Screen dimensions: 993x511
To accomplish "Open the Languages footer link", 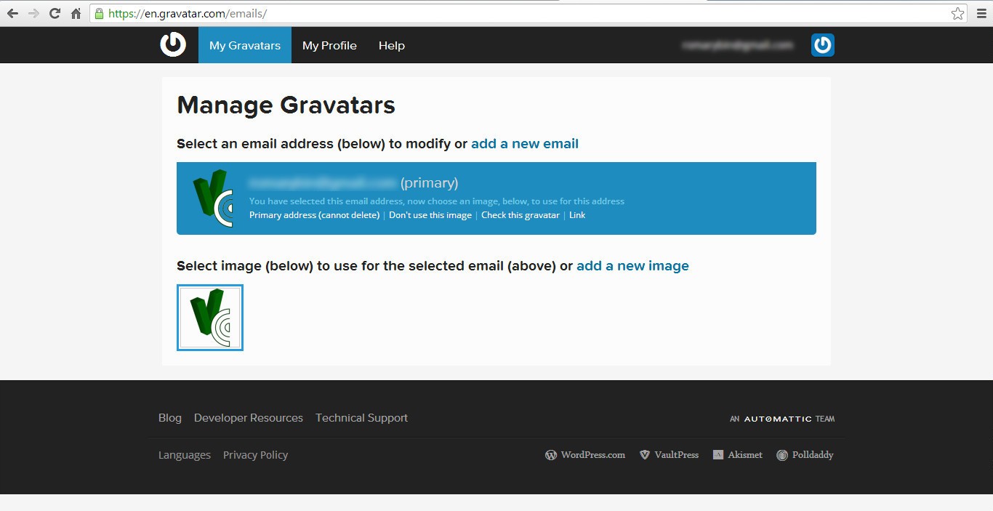I will pos(185,455).
